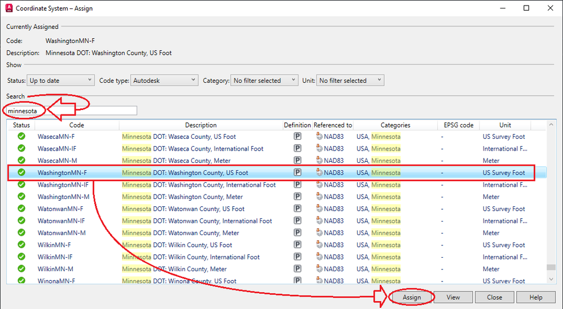
Task: Select the WashingtonMN-M row code
Action: coord(63,197)
